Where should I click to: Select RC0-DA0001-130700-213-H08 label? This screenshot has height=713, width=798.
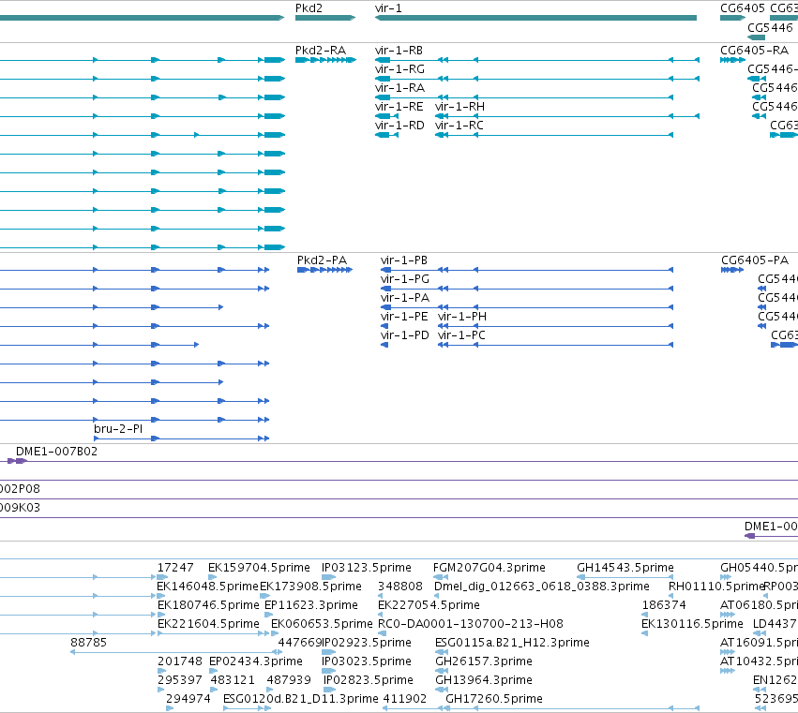tap(470, 624)
